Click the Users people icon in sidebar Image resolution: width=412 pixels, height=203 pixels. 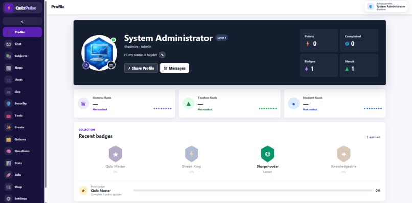click(9, 80)
